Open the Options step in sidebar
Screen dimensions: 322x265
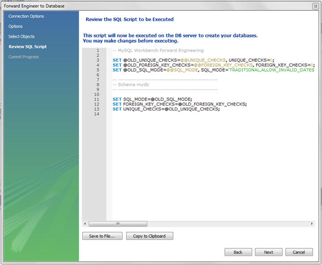[16, 26]
